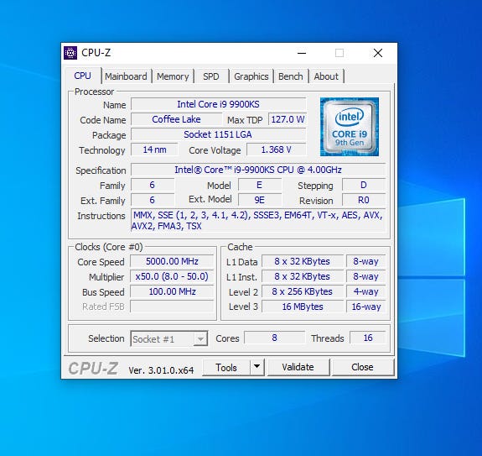Click the Level 3 16 MBytes value
This screenshot has height=456, width=482.
(303, 307)
